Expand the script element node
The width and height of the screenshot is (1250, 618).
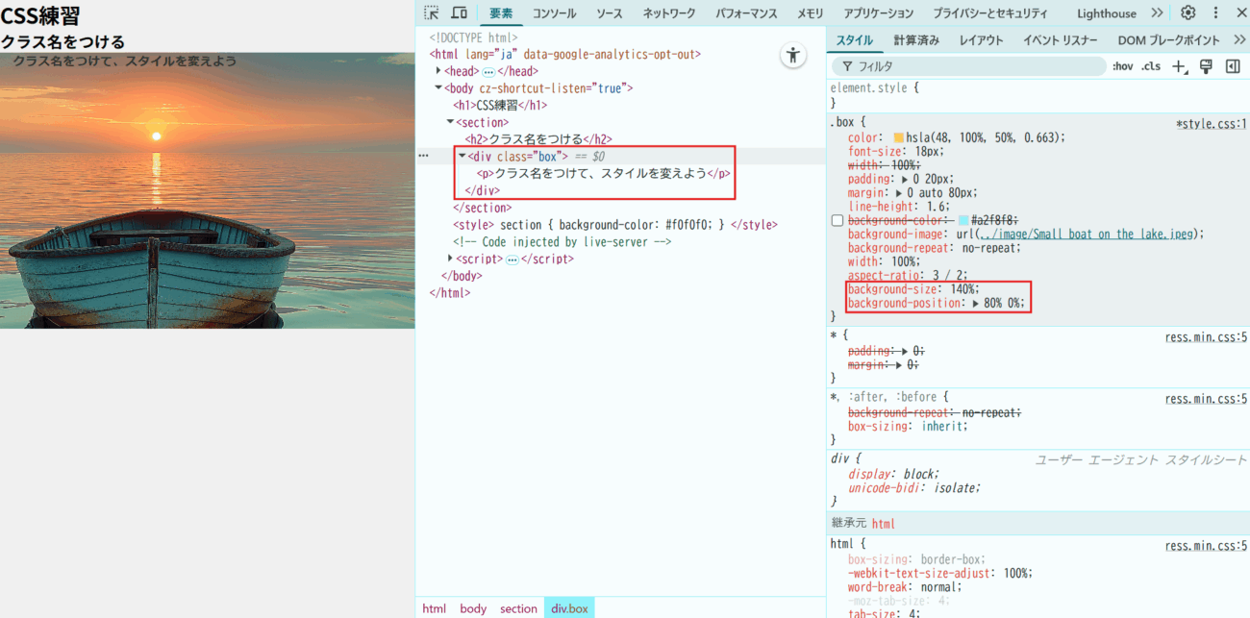(x=450, y=259)
